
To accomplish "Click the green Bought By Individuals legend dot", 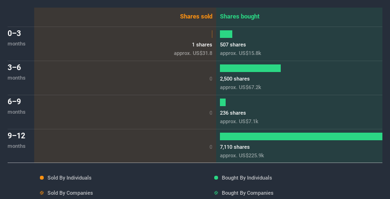I will click(216, 178).
